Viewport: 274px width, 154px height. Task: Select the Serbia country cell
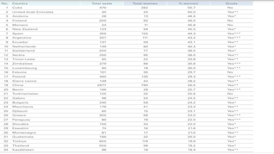(18, 55)
